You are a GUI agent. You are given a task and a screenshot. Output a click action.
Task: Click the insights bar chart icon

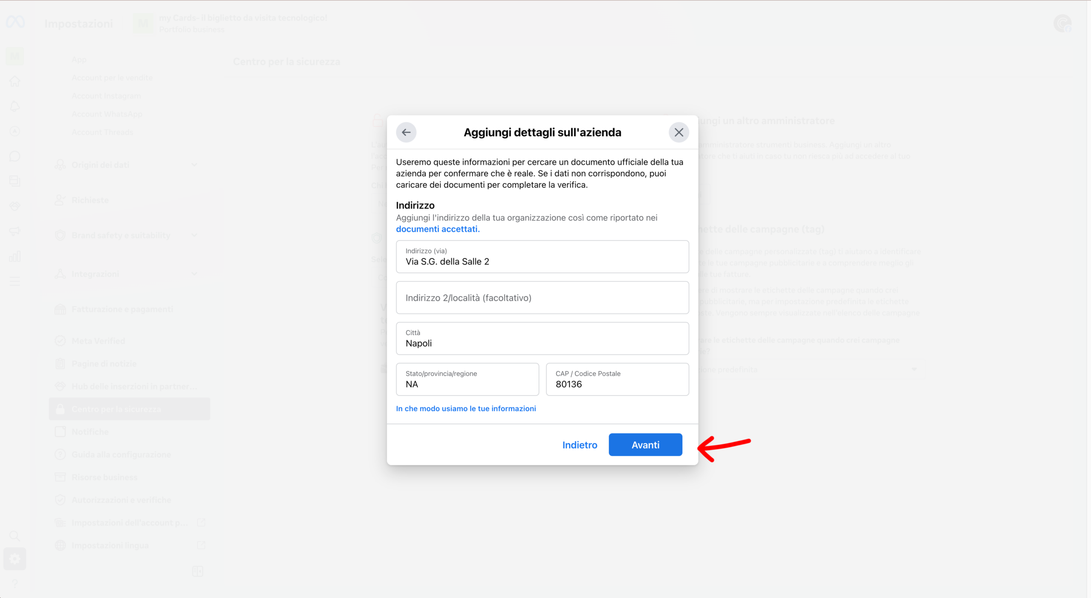tap(15, 256)
